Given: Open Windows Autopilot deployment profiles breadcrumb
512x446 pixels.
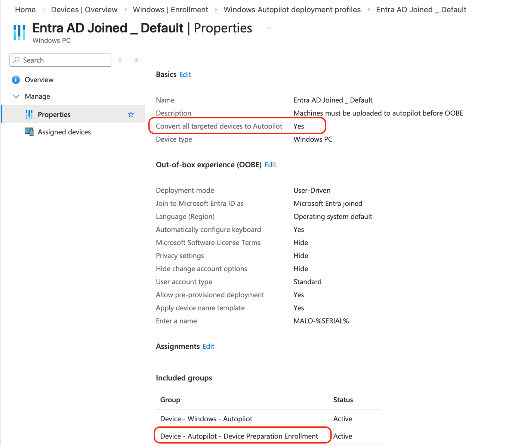Looking at the screenshot, I should tap(292, 10).
